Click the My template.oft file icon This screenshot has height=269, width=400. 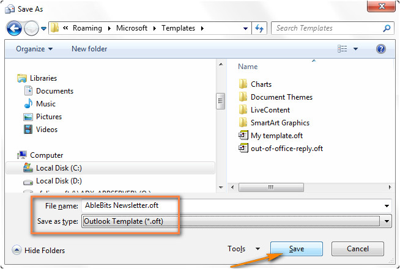[243, 135]
